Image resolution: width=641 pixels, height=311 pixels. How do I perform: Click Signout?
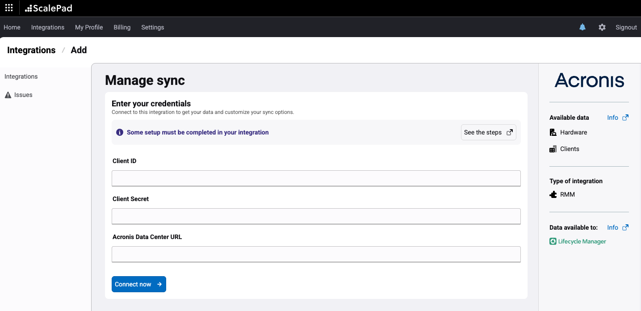pyautogui.click(x=626, y=27)
